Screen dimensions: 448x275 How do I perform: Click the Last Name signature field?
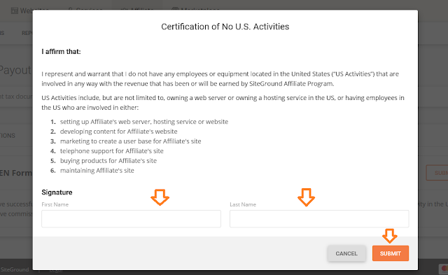pos(319,219)
